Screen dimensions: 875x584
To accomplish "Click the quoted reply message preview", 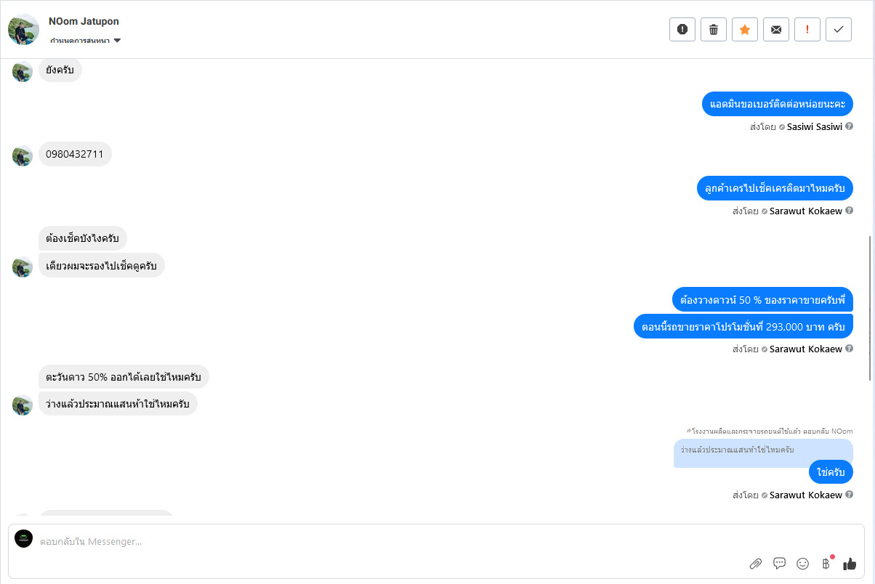I will (x=737, y=450).
